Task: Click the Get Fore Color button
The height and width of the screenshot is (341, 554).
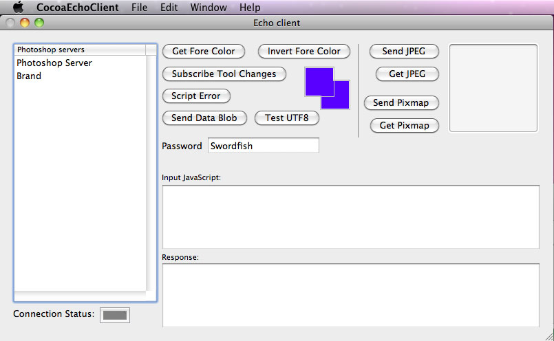Action: pyautogui.click(x=204, y=51)
